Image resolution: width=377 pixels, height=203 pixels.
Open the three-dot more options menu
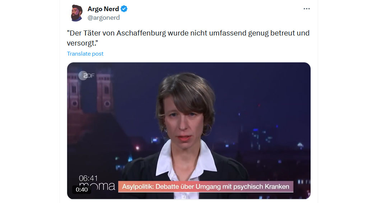pyautogui.click(x=307, y=9)
